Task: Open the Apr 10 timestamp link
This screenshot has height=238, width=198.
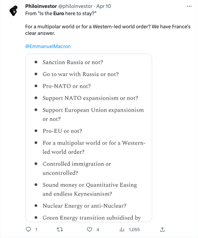Action: tap(103, 6)
